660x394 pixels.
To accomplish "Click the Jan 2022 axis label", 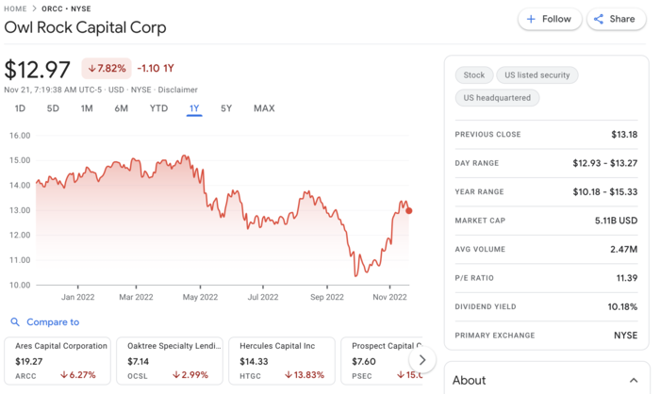I will point(78,297).
